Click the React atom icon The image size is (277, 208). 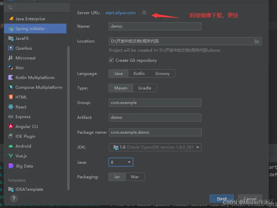[x=11, y=107]
